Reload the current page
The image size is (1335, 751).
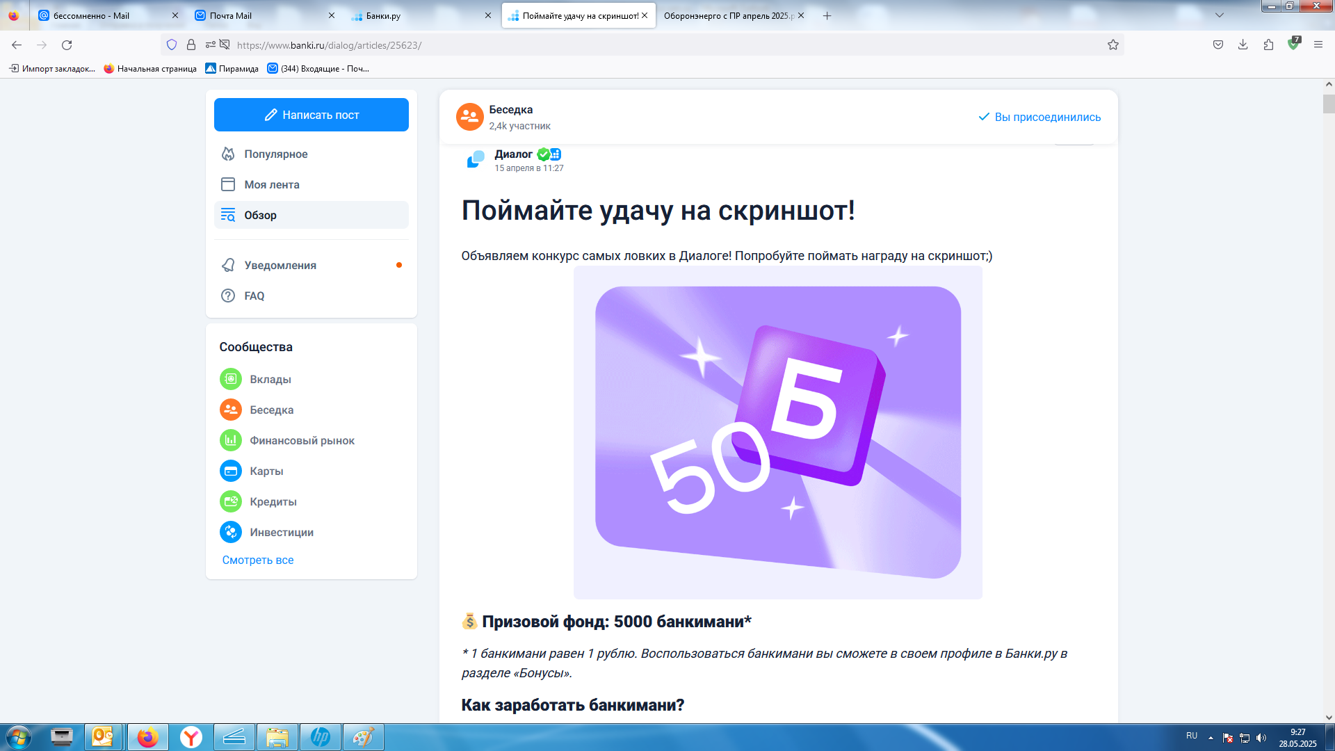point(67,45)
